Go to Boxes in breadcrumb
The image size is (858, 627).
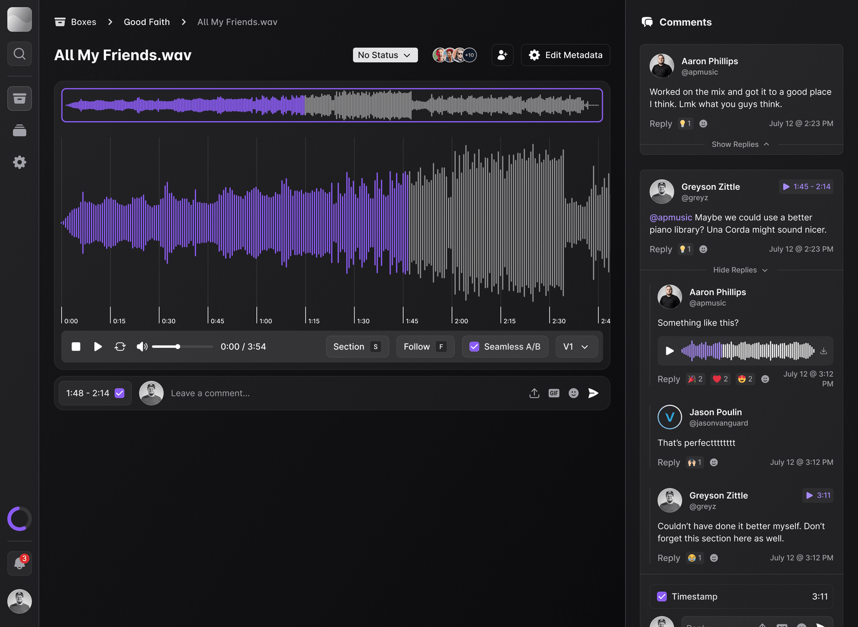pos(83,22)
